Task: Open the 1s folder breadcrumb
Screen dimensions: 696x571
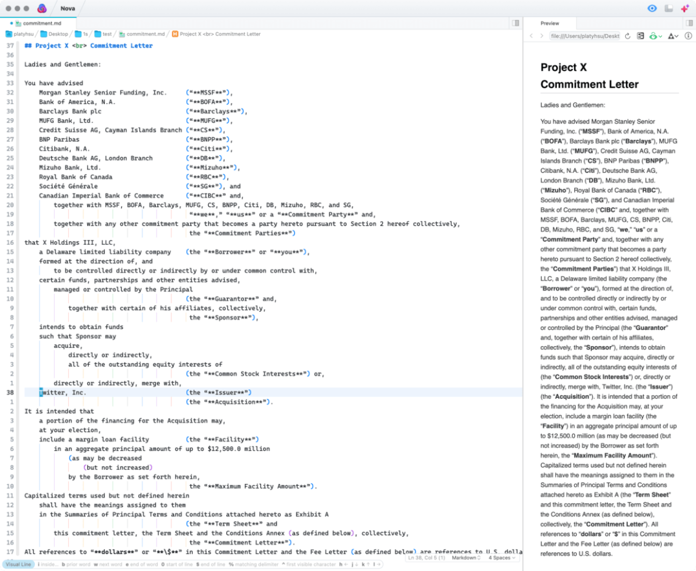Action: pyautogui.click(x=82, y=34)
